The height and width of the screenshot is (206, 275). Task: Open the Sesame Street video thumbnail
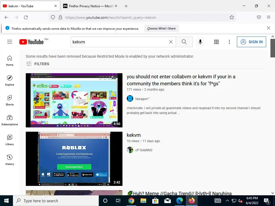pos(74,100)
